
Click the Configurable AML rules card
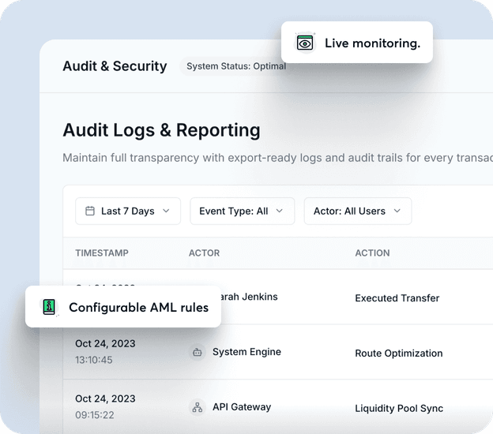(x=123, y=307)
